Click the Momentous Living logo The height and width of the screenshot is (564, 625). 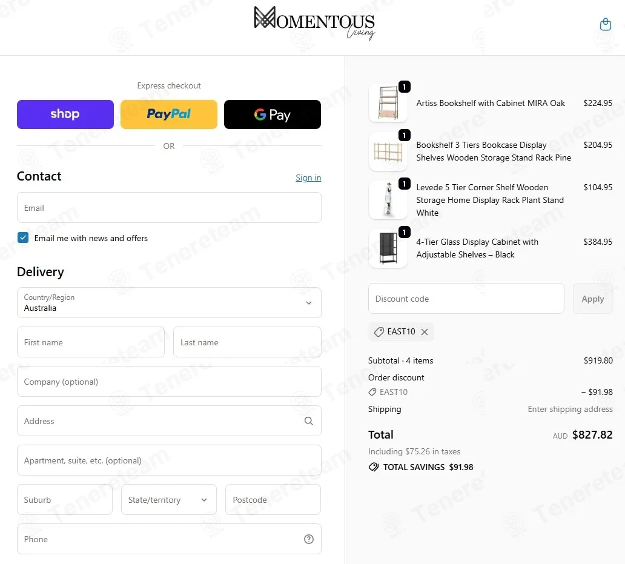314,23
